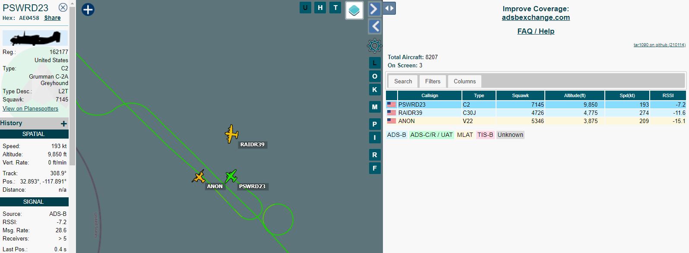Click the US flag in ANON row

(x=392, y=121)
